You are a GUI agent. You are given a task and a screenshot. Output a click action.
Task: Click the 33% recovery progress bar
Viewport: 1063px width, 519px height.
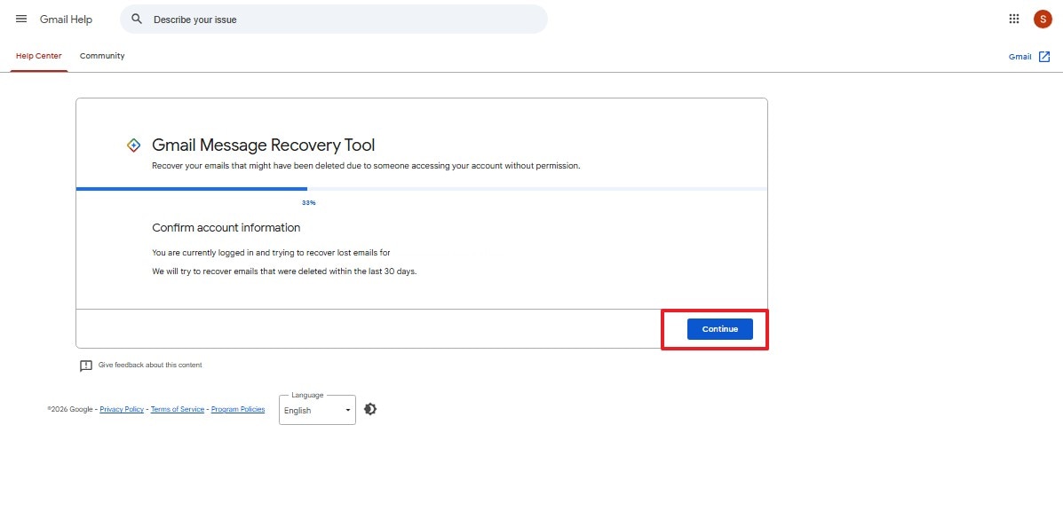click(x=422, y=189)
